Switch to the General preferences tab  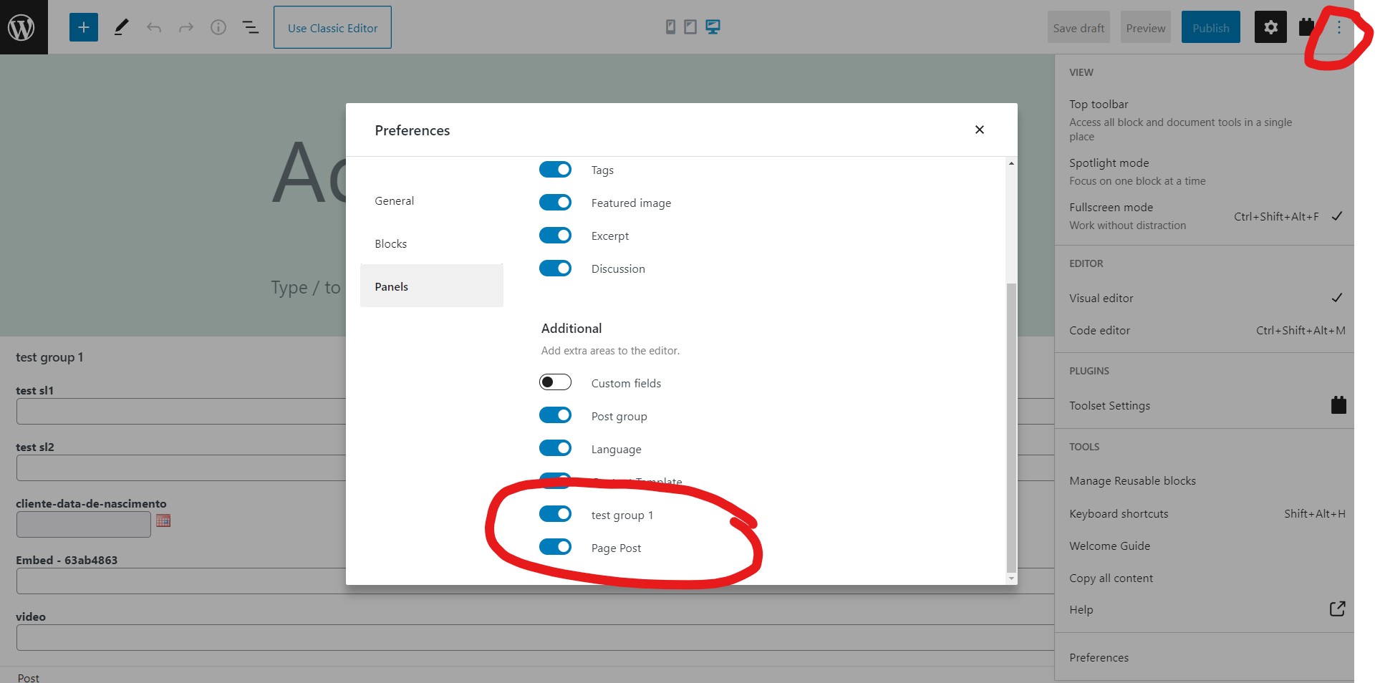(432, 200)
